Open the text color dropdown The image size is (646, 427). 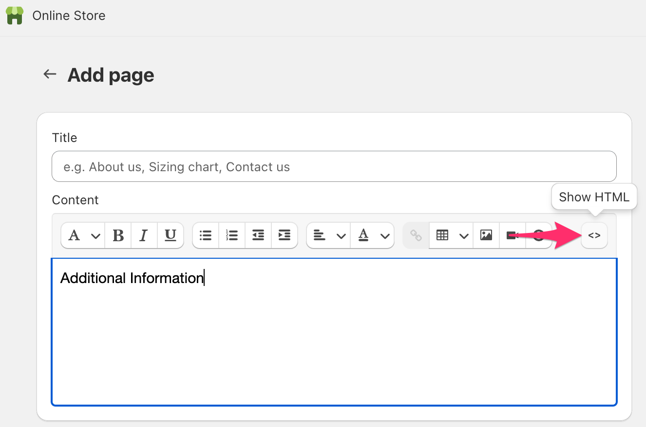(x=372, y=235)
